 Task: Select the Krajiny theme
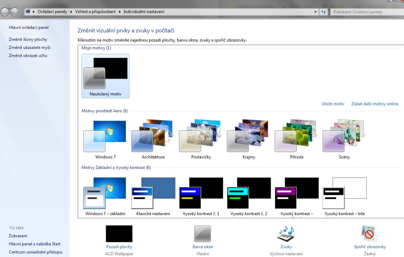pos(249,139)
